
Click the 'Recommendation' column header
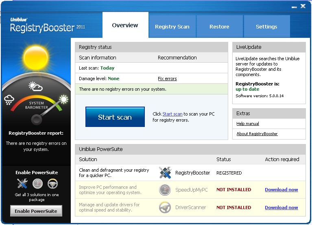click(177, 58)
